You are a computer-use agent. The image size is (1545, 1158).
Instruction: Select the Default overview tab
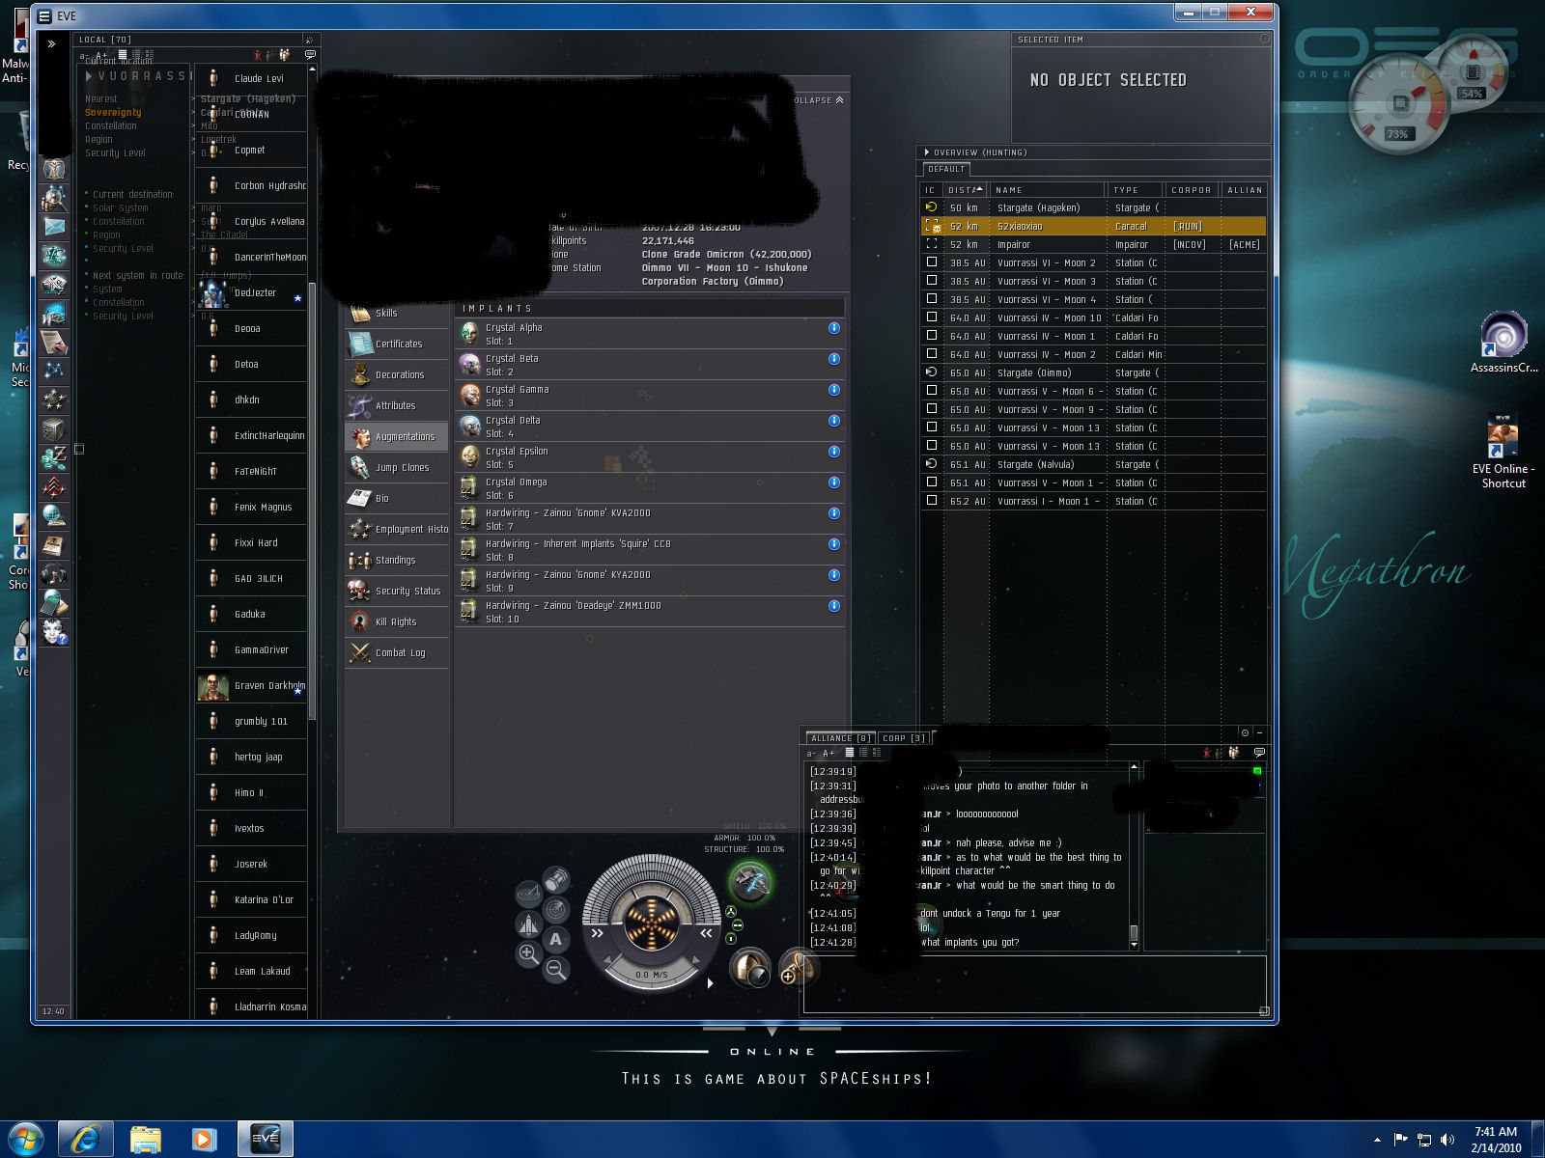point(946,169)
